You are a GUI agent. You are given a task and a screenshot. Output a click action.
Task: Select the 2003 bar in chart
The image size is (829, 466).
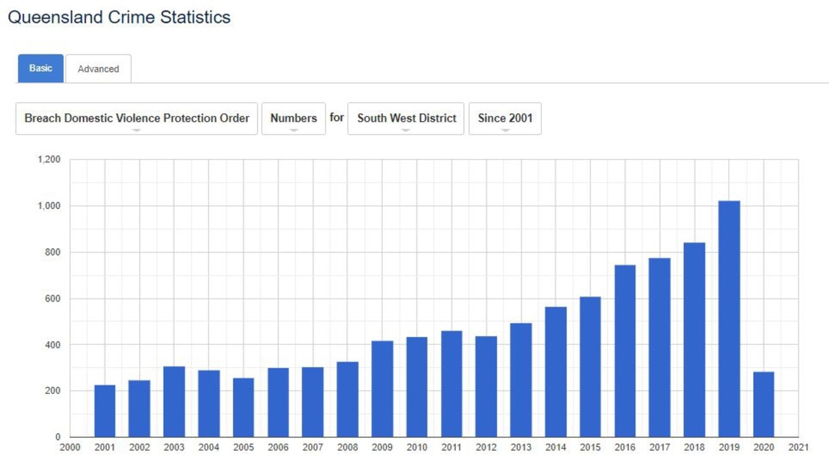[174, 402]
